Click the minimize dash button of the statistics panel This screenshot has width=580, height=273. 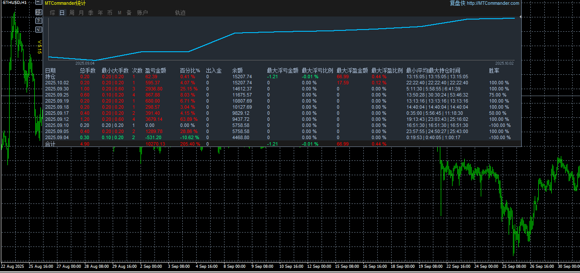click(38, 3)
